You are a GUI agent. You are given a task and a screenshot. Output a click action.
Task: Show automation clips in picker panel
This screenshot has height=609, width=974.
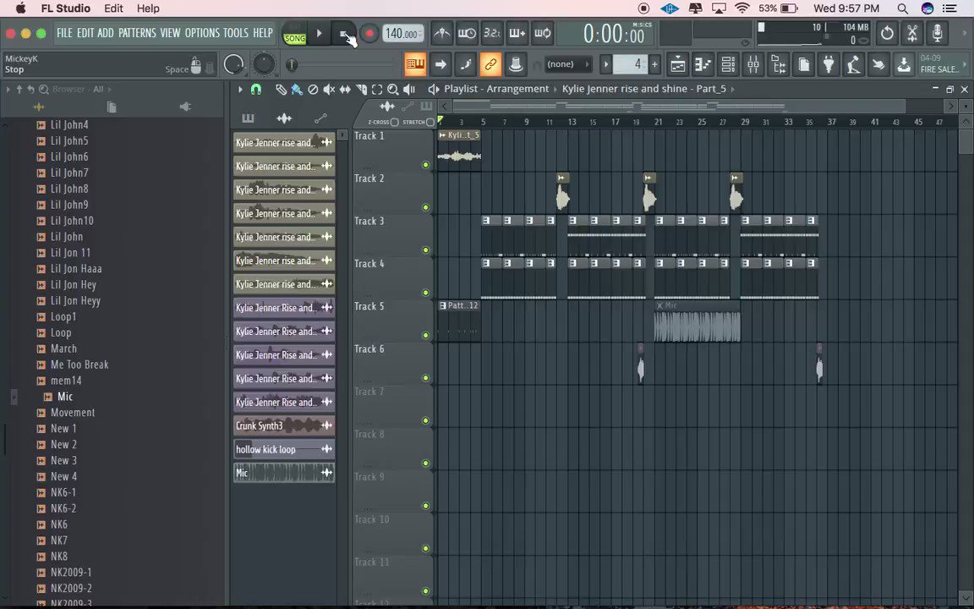tap(320, 118)
